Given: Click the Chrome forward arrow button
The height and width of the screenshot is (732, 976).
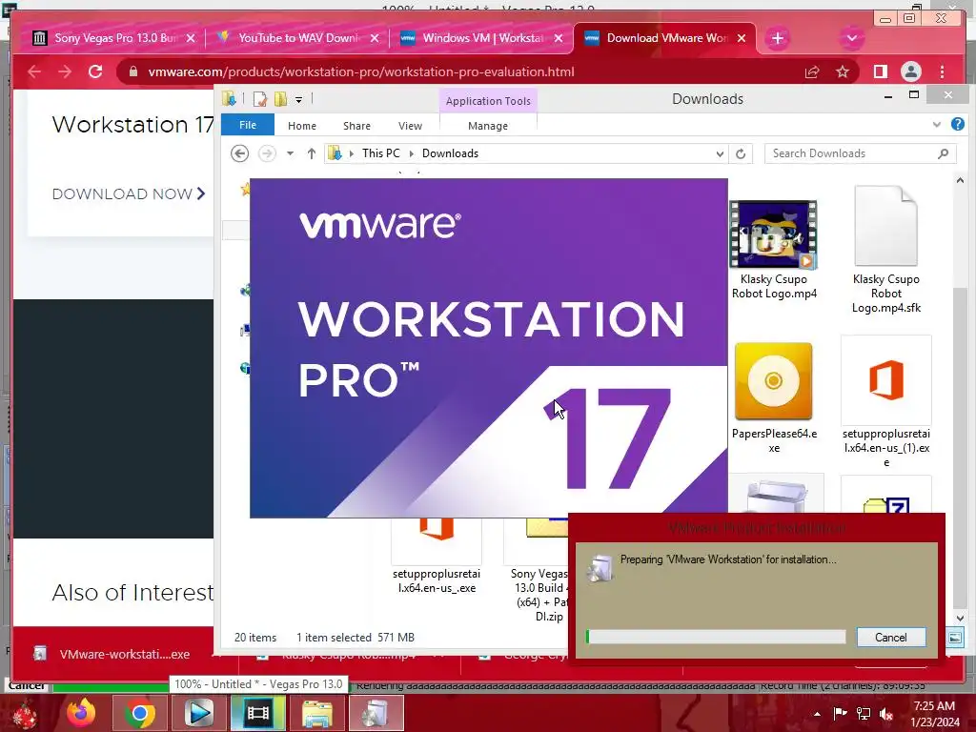Looking at the screenshot, I should [65, 71].
